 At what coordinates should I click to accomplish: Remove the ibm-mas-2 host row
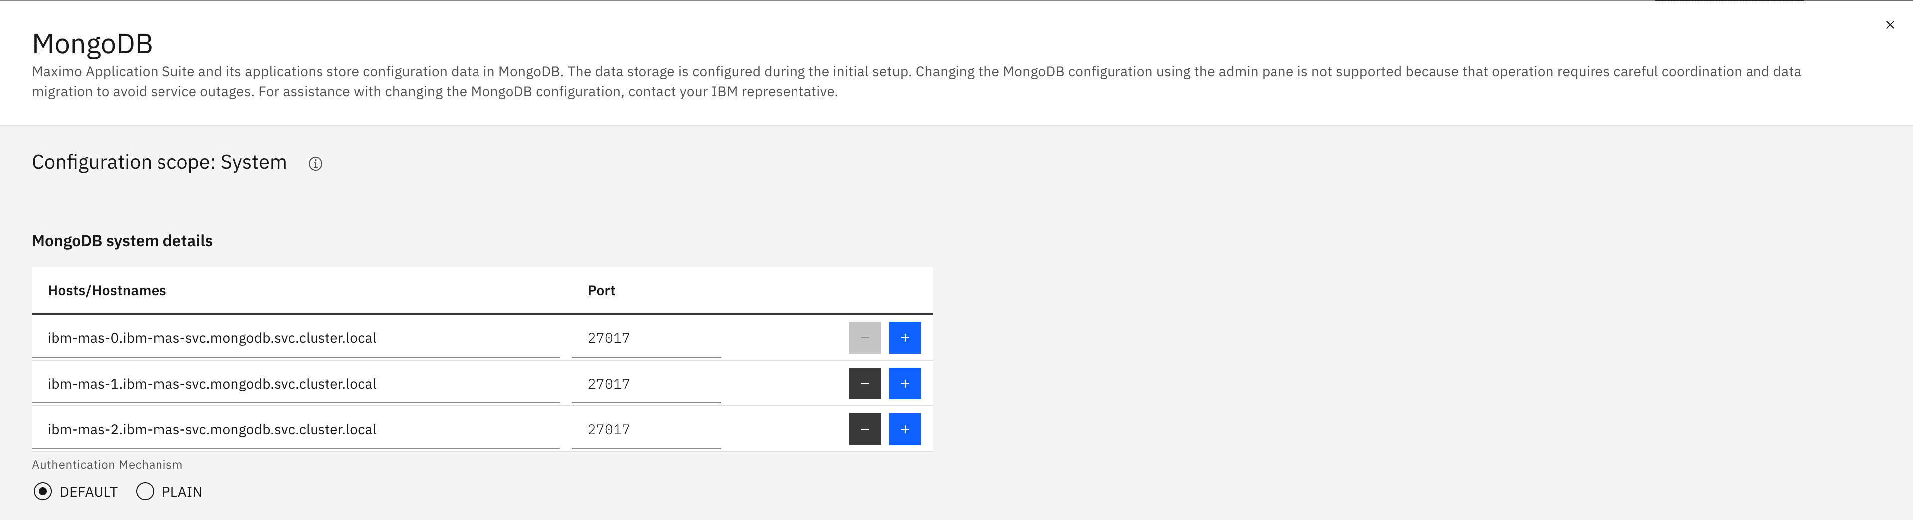click(x=864, y=429)
